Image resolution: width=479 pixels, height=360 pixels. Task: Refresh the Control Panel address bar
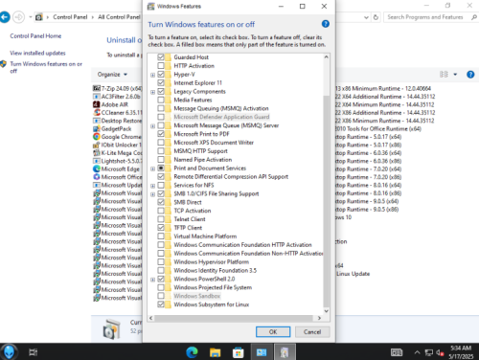(376, 17)
